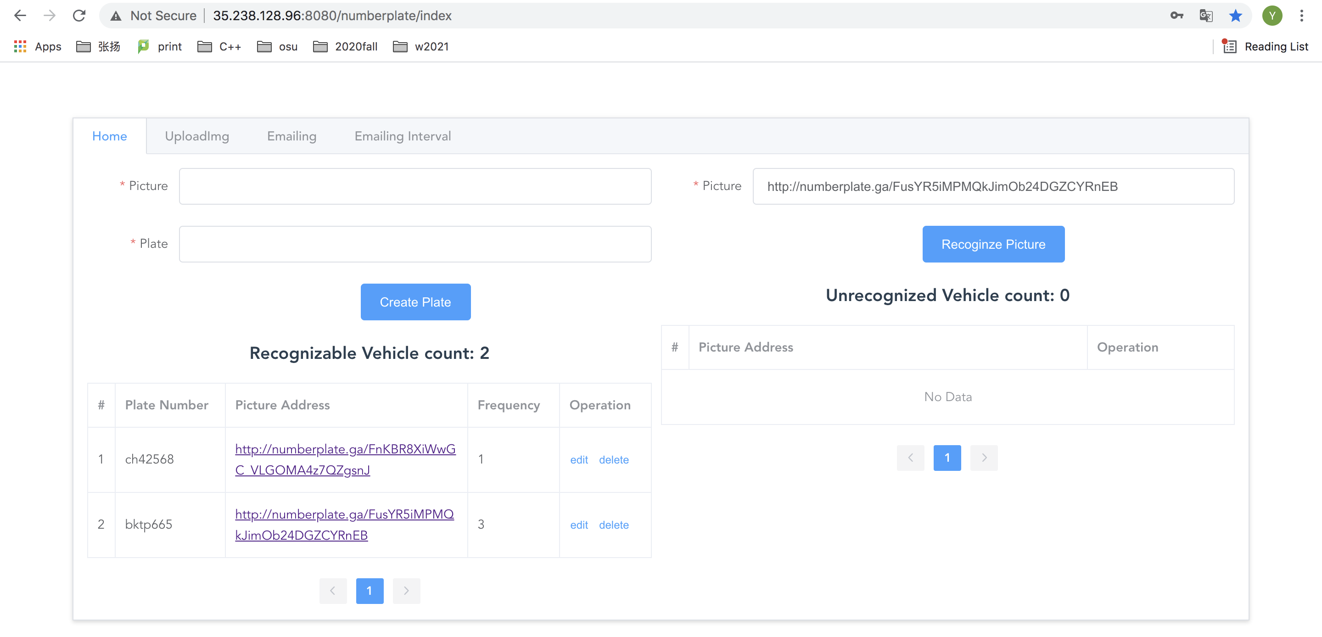Click the saved password key icon

tap(1176, 16)
